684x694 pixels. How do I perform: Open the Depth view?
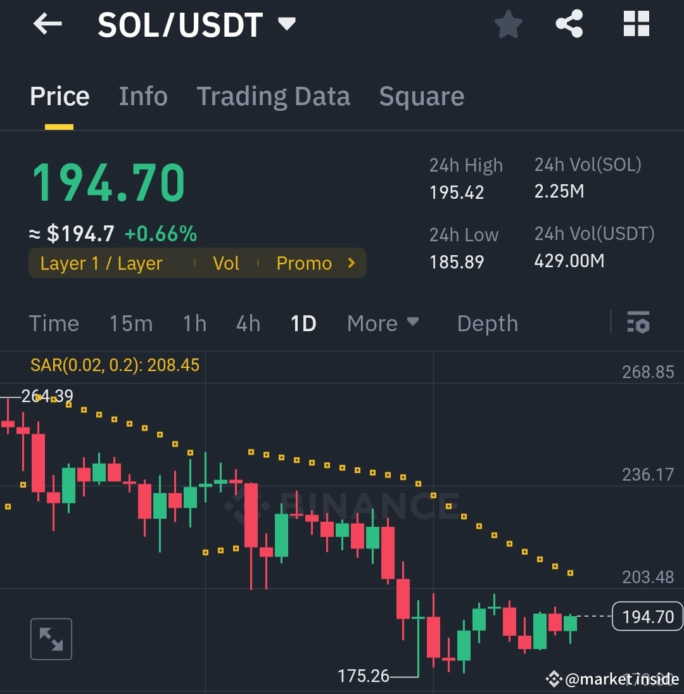tap(487, 323)
